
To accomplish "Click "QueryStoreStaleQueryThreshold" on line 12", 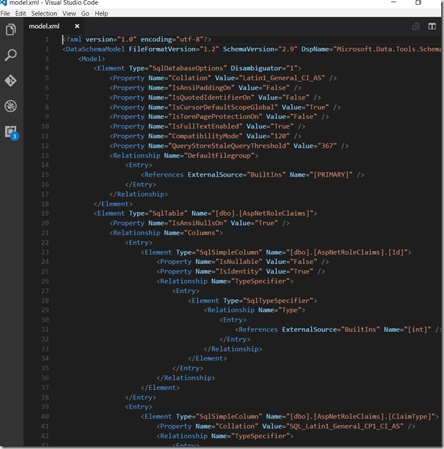I will click(229, 146).
